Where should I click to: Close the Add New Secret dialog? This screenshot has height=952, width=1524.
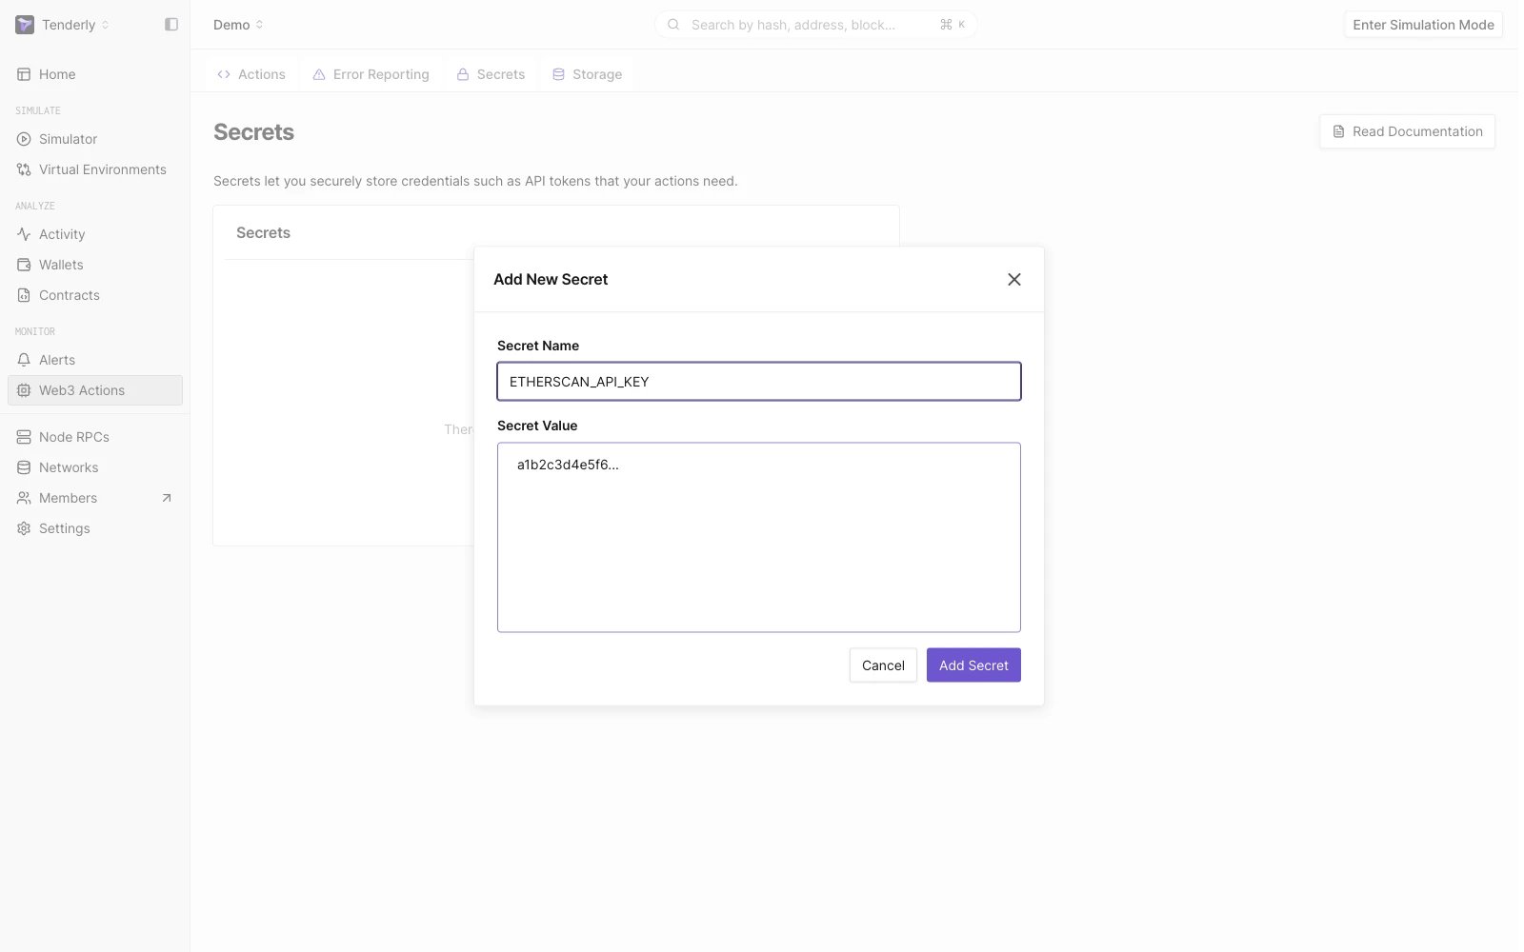(x=1014, y=279)
